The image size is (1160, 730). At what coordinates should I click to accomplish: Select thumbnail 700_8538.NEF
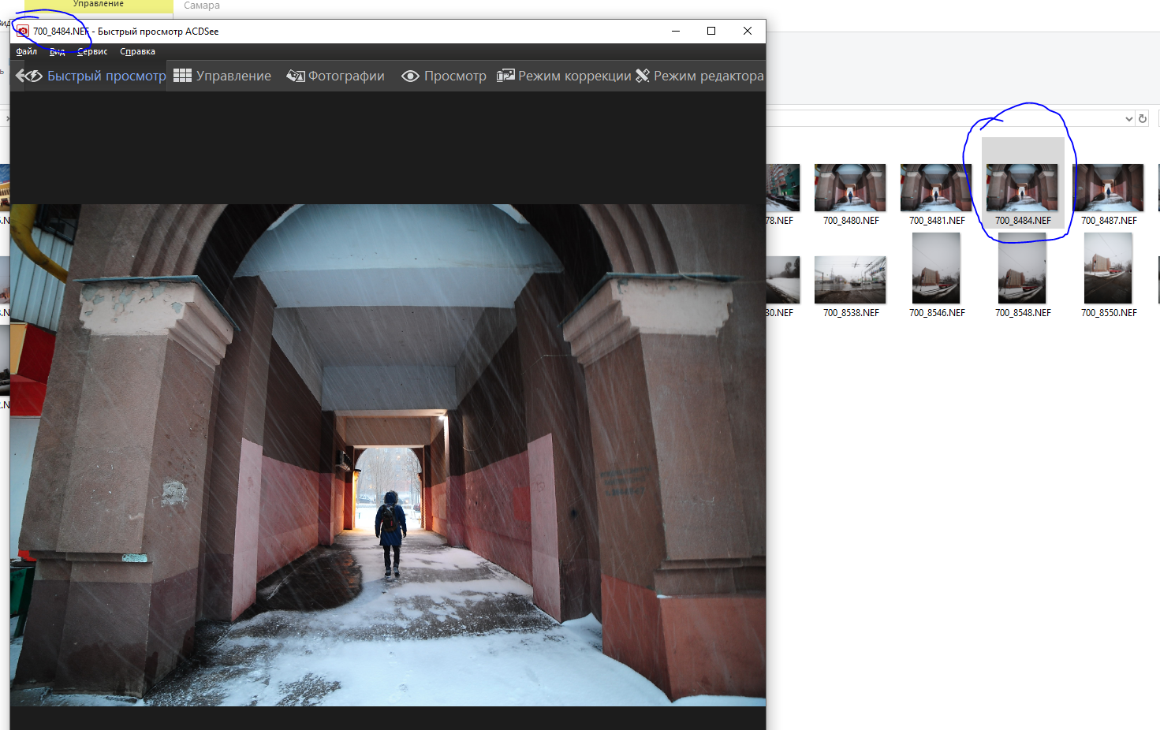coord(850,280)
